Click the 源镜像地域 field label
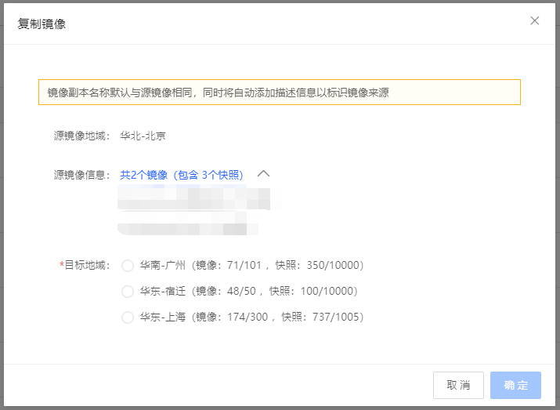Image resolution: width=560 pixels, height=410 pixels. pyautogui.click(x=82, y=136)
